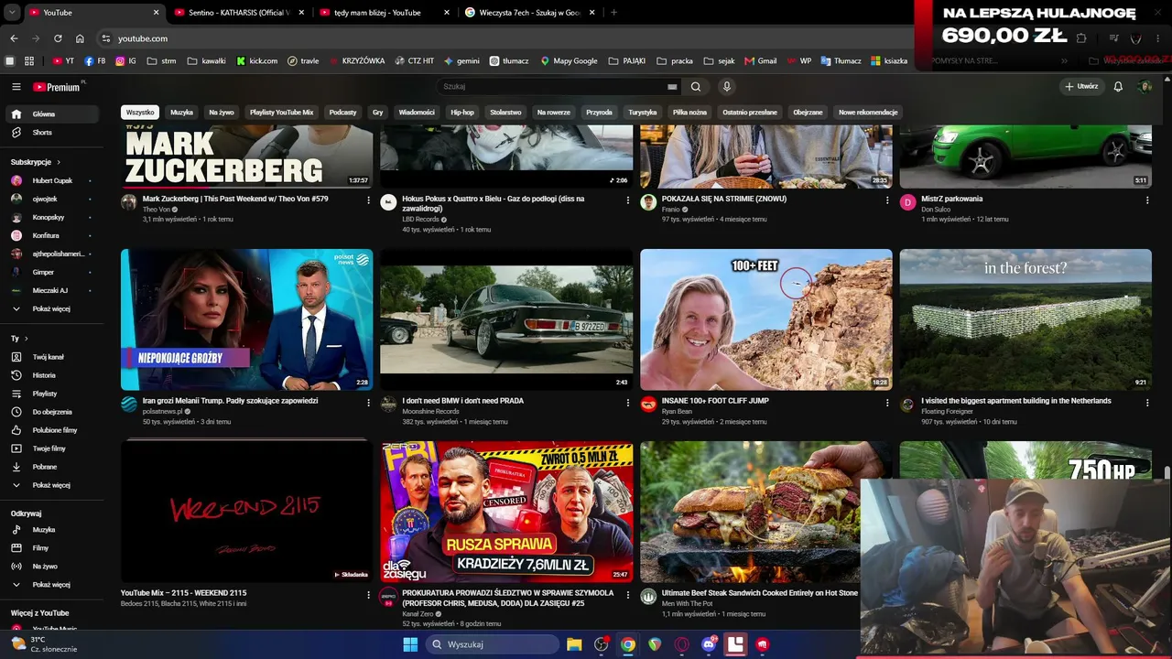Open a new browser tab with plus icon
Image resolution: width=1172 pixels, height=659 pixels.
(x=613, y=13)
